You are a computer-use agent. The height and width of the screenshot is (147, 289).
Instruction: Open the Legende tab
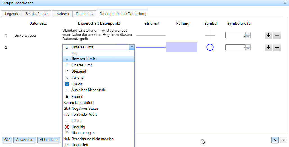coord(12,14)
